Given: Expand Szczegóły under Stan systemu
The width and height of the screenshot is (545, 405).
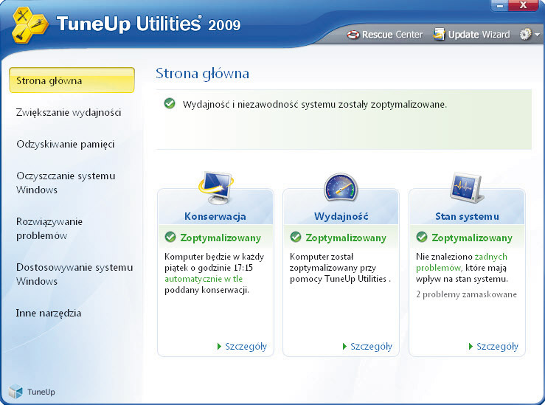Looking at the screenshot, I should click(493, 346).
